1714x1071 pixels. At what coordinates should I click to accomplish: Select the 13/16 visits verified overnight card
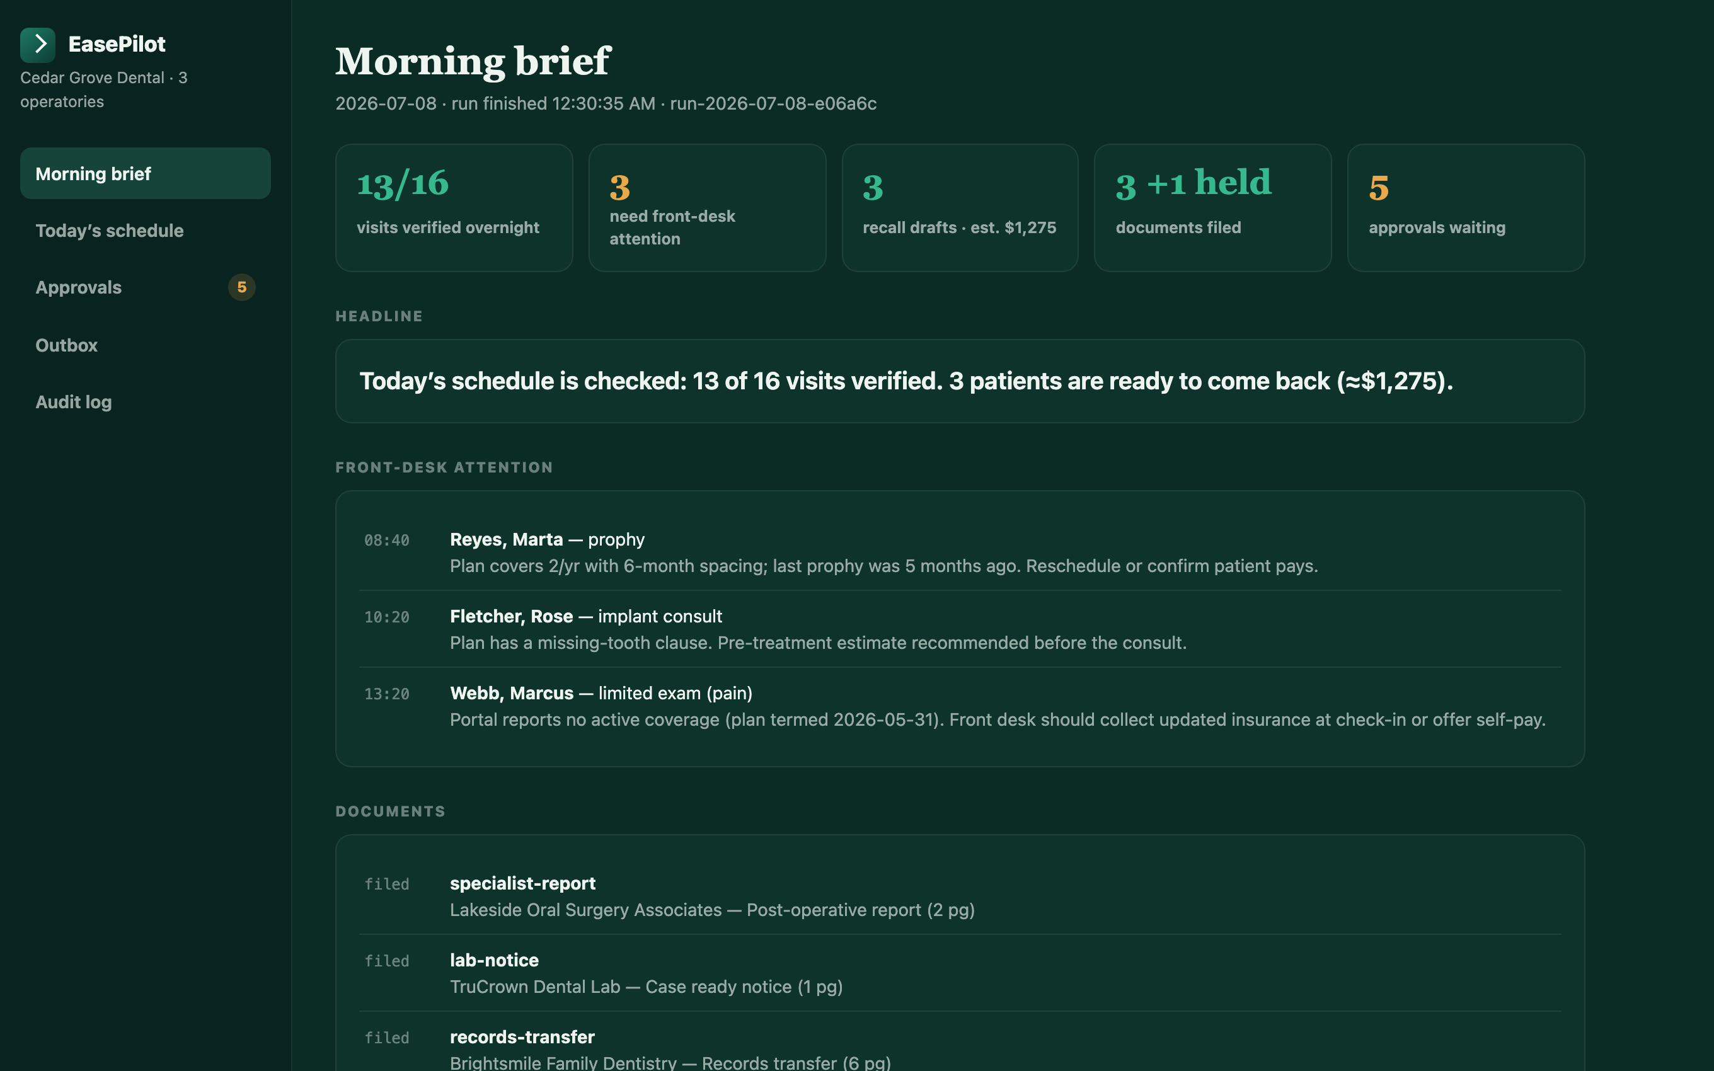(454, 209)
